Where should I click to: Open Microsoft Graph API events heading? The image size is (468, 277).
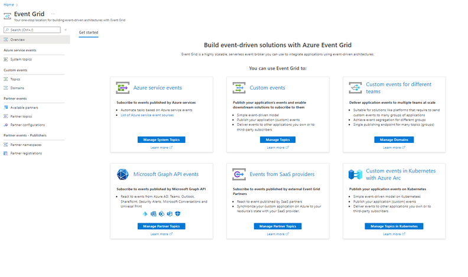(165, 174)
